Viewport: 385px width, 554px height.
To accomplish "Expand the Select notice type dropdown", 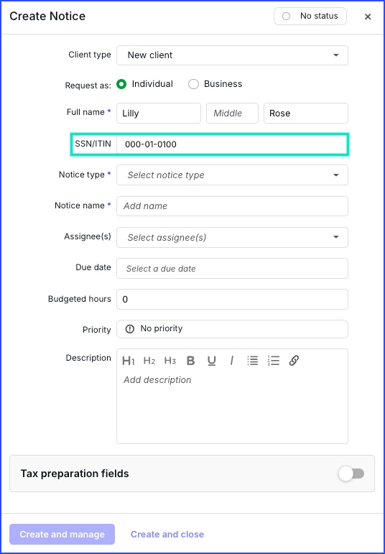I will click(232, 175).
